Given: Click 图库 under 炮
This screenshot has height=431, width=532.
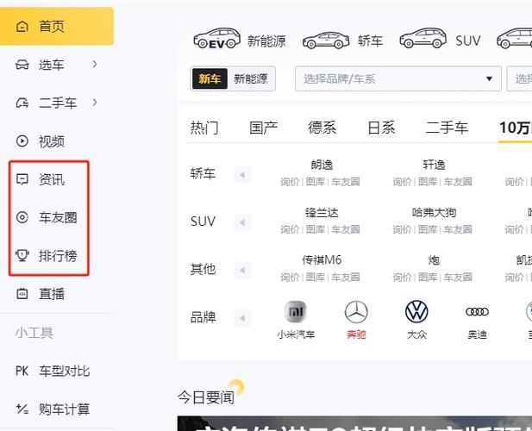Looking at the screenshot, I should coord(428,278).
